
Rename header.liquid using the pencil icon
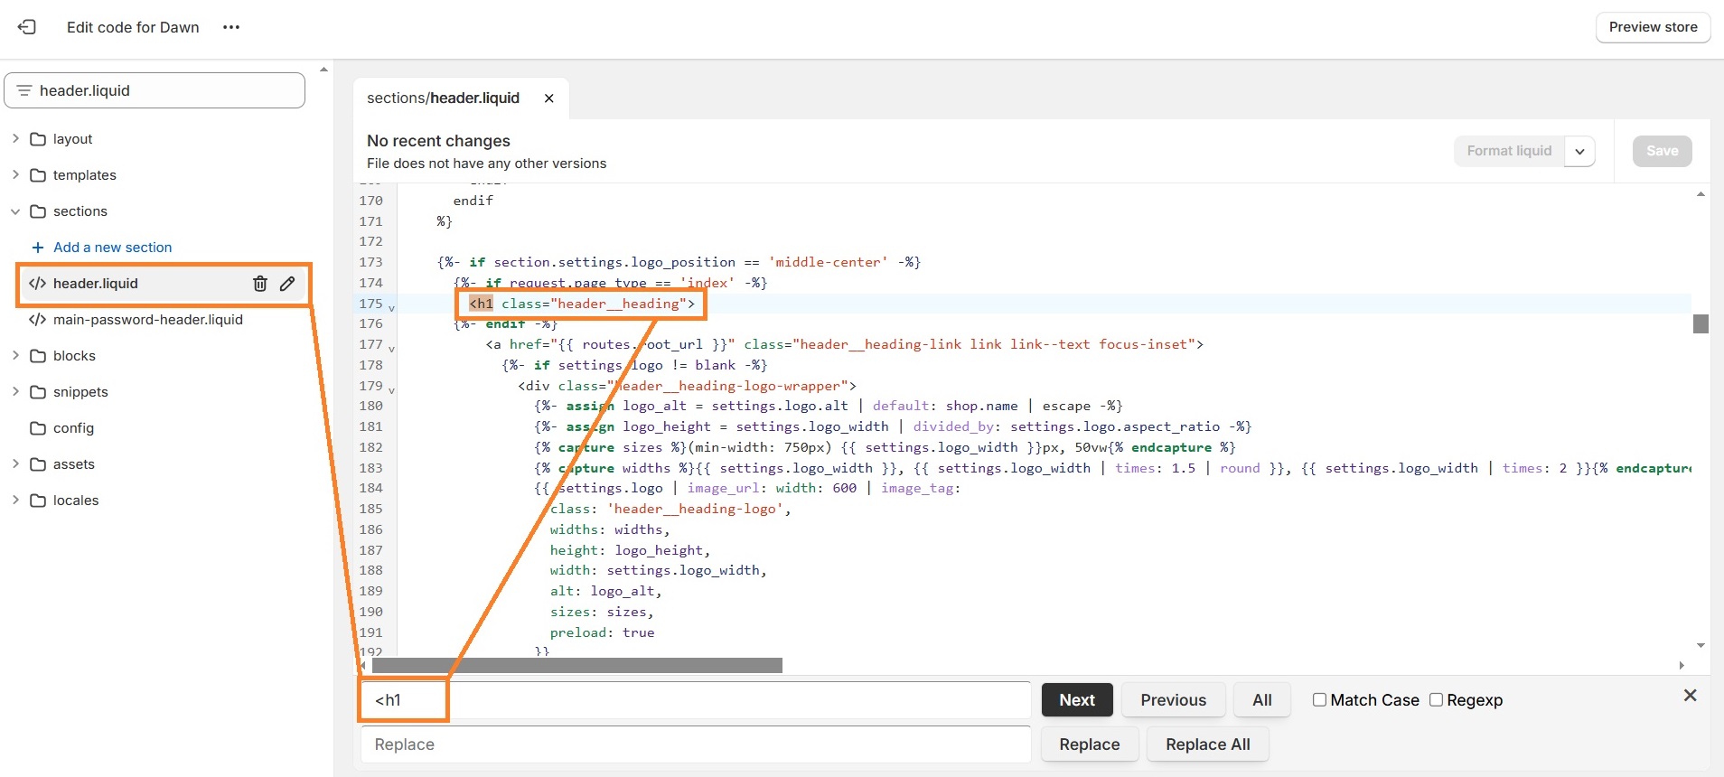tap(287, 284)
